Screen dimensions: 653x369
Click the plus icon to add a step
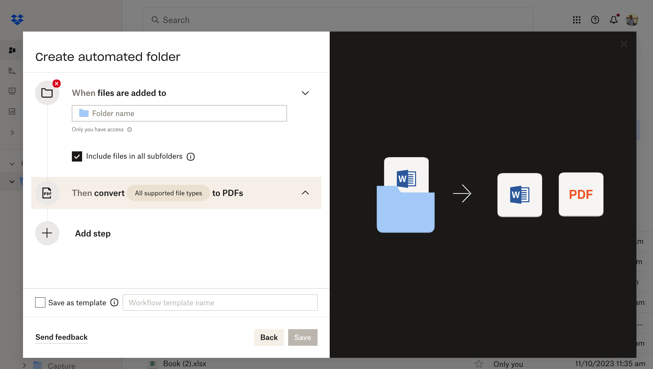(x=47, y=233)
